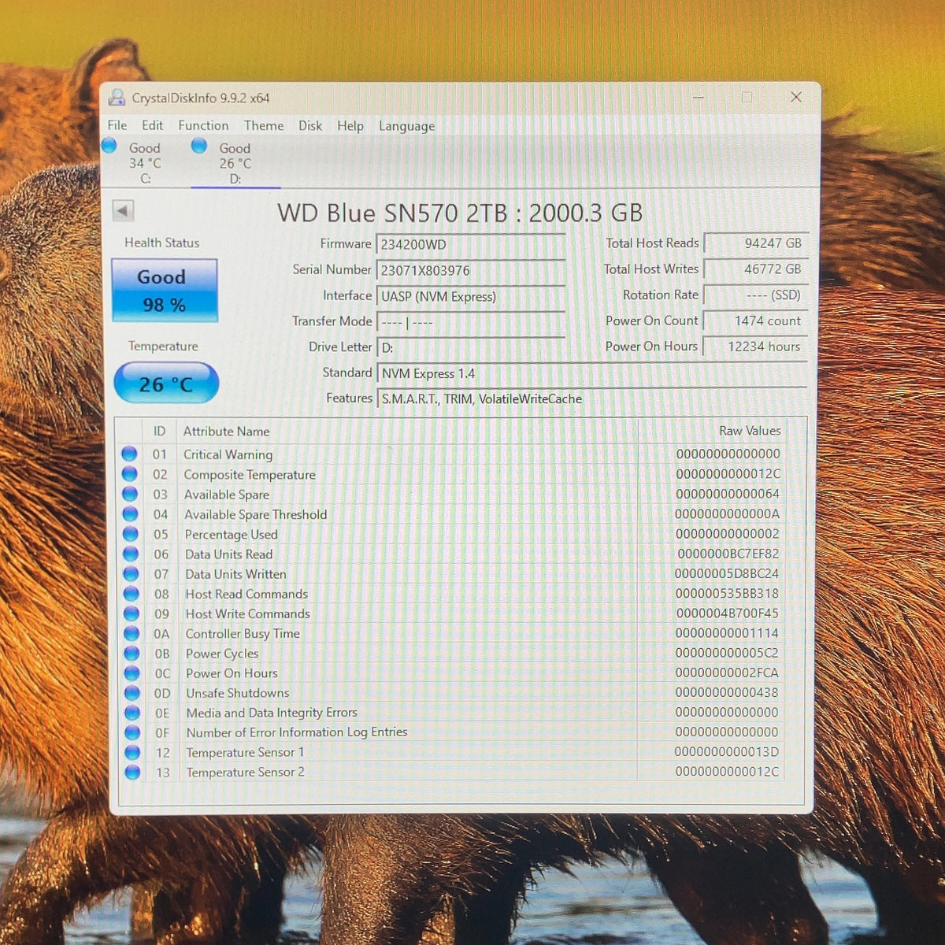The height and width of the screenshot is (945, 945).
Task: Click the CrystalDiskInfo app icon in title bar
Action: (x=117, y=98)
